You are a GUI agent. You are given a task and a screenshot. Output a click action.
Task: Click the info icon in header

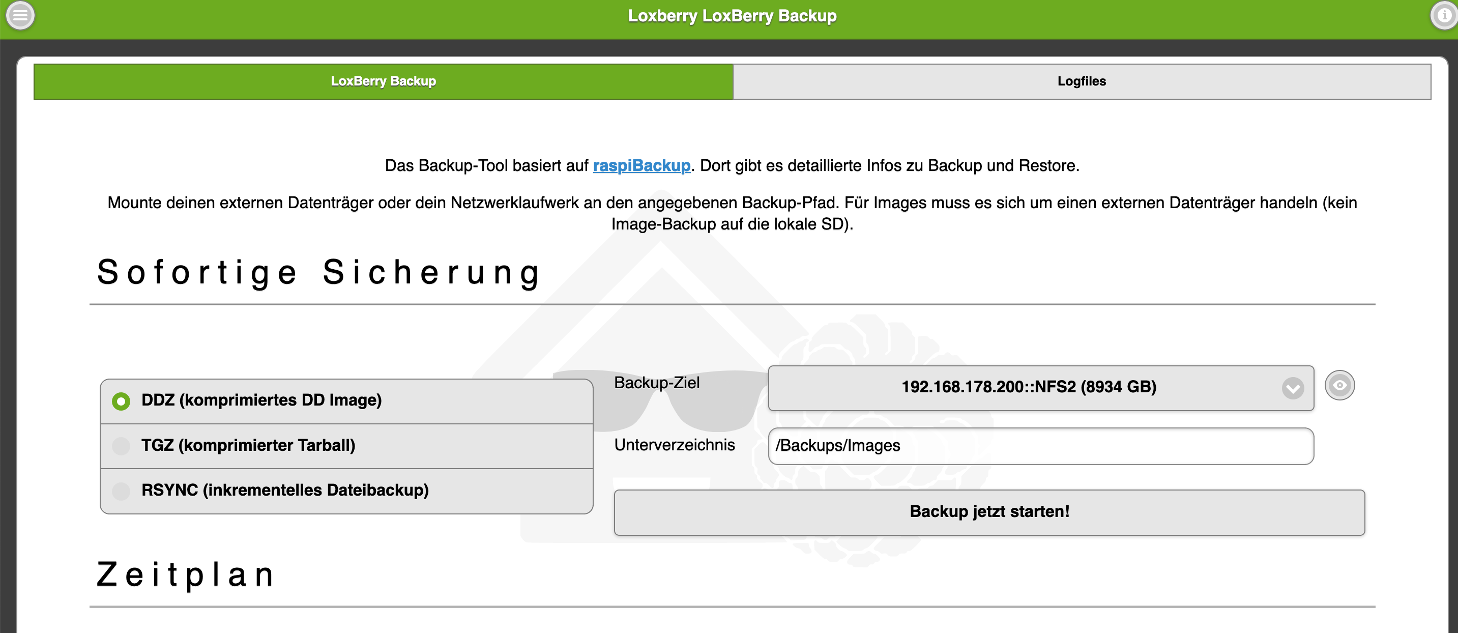1443,15
